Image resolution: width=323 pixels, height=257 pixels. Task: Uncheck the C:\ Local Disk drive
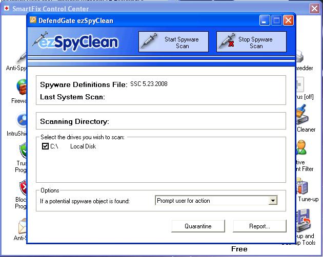coord(45,146)
